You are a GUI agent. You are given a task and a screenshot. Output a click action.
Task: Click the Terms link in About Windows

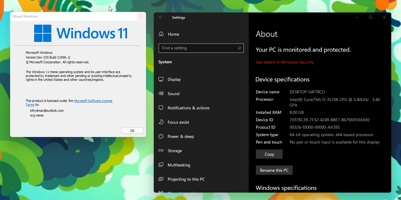coord(30,105)
